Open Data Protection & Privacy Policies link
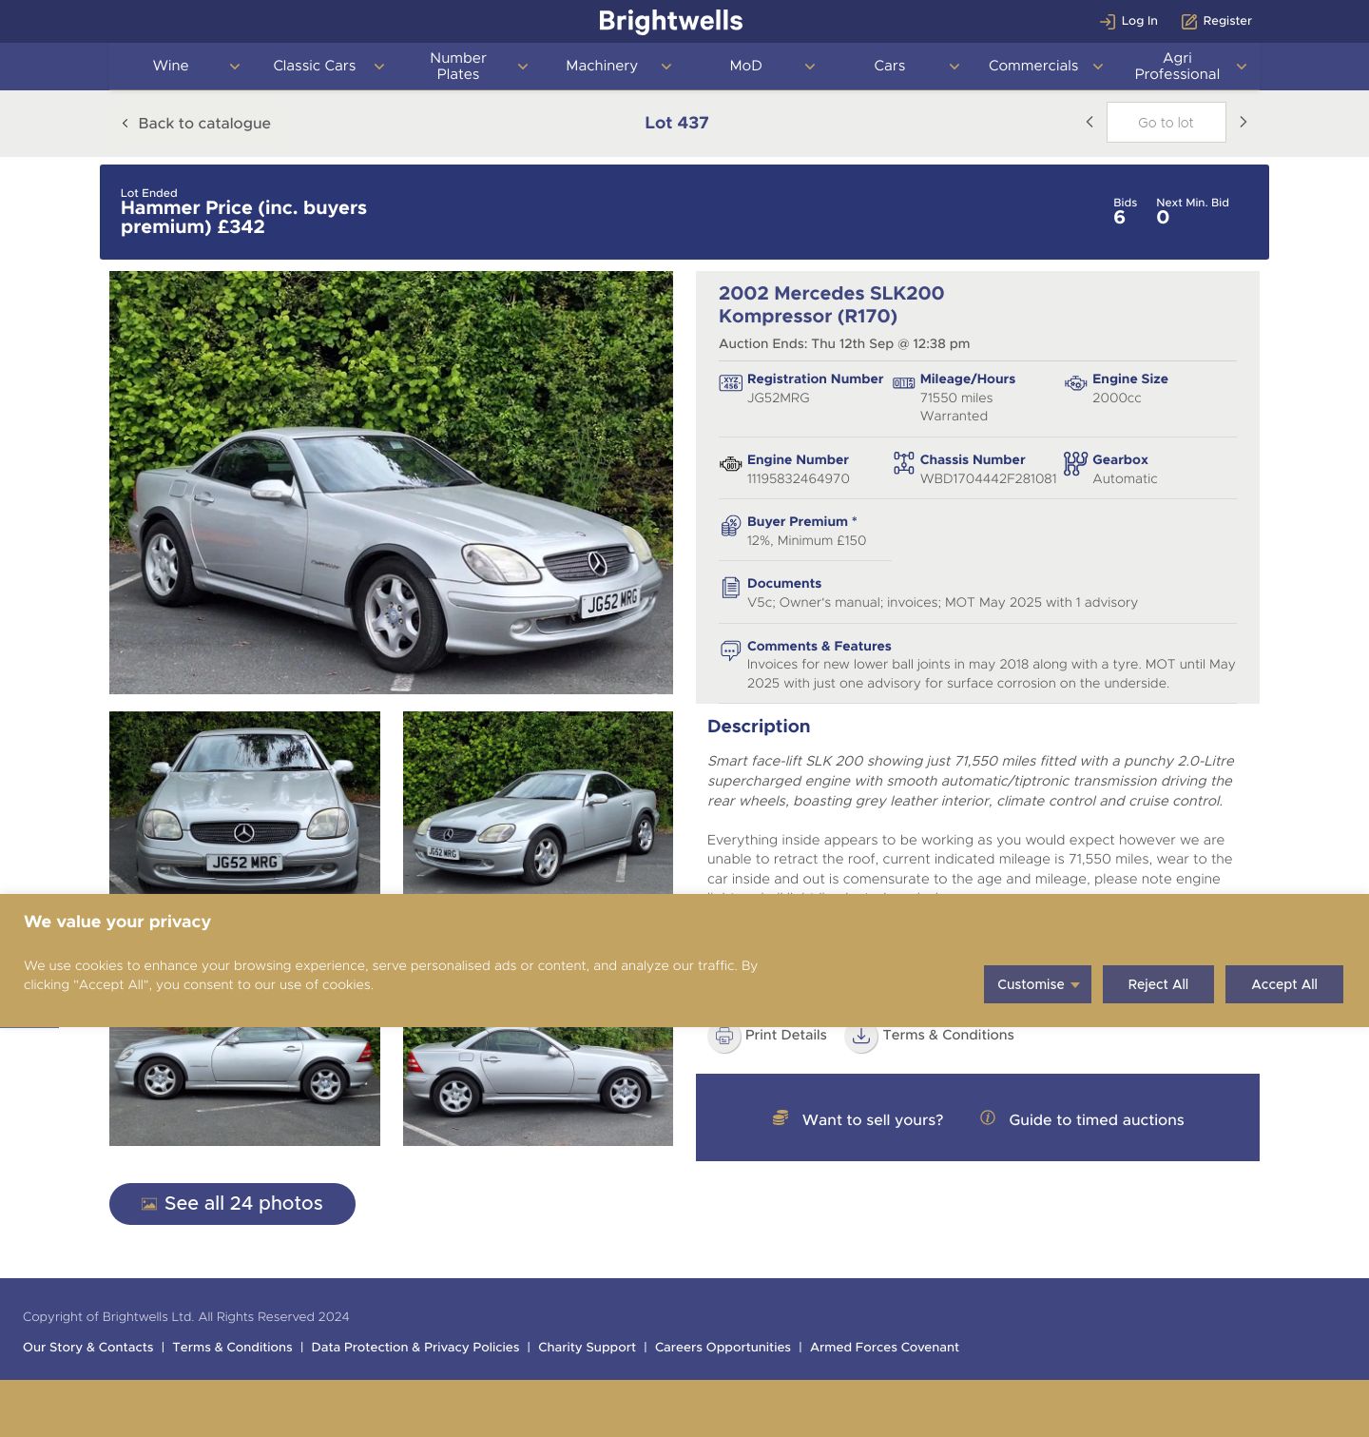Image resolution: width=1369 pixels, height=1437 pixels. click(x=415, y=1348)
